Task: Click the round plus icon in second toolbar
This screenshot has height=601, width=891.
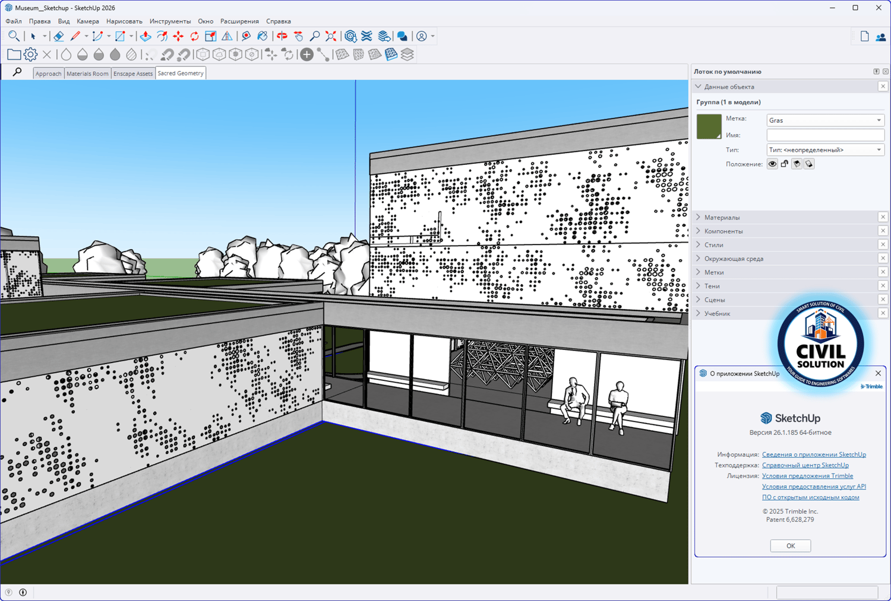Action: click(307, 55)
